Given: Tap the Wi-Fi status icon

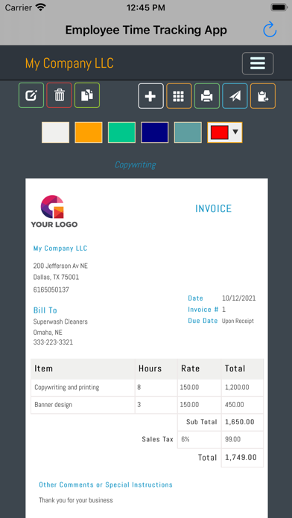Looking at the screenshot, I should 41,7.
